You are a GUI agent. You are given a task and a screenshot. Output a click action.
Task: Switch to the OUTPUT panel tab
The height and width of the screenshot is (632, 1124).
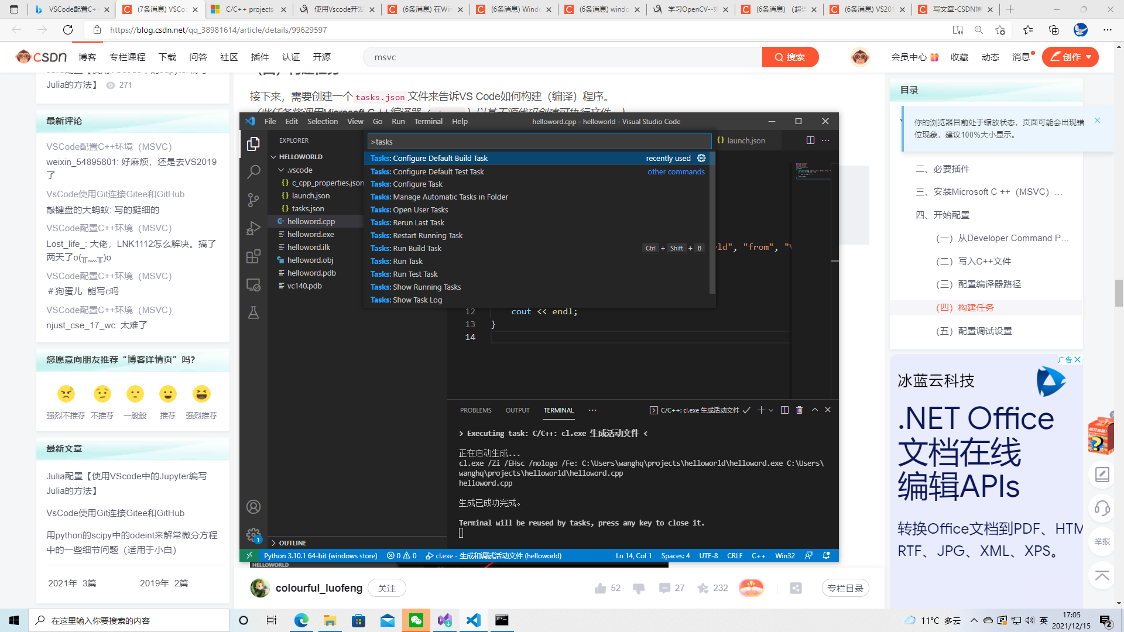[518, 410]
